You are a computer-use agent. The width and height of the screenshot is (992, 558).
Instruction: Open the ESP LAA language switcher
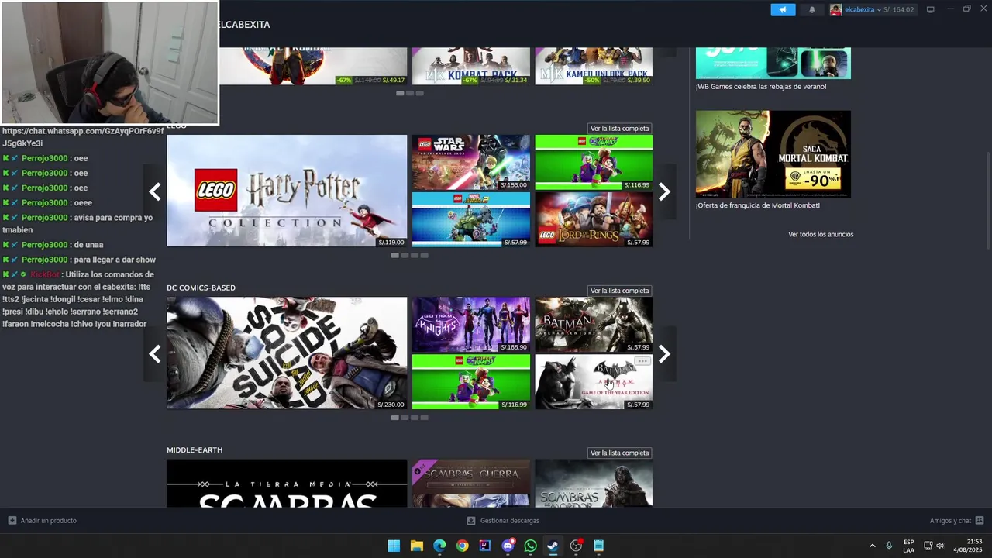pos(908,546)
